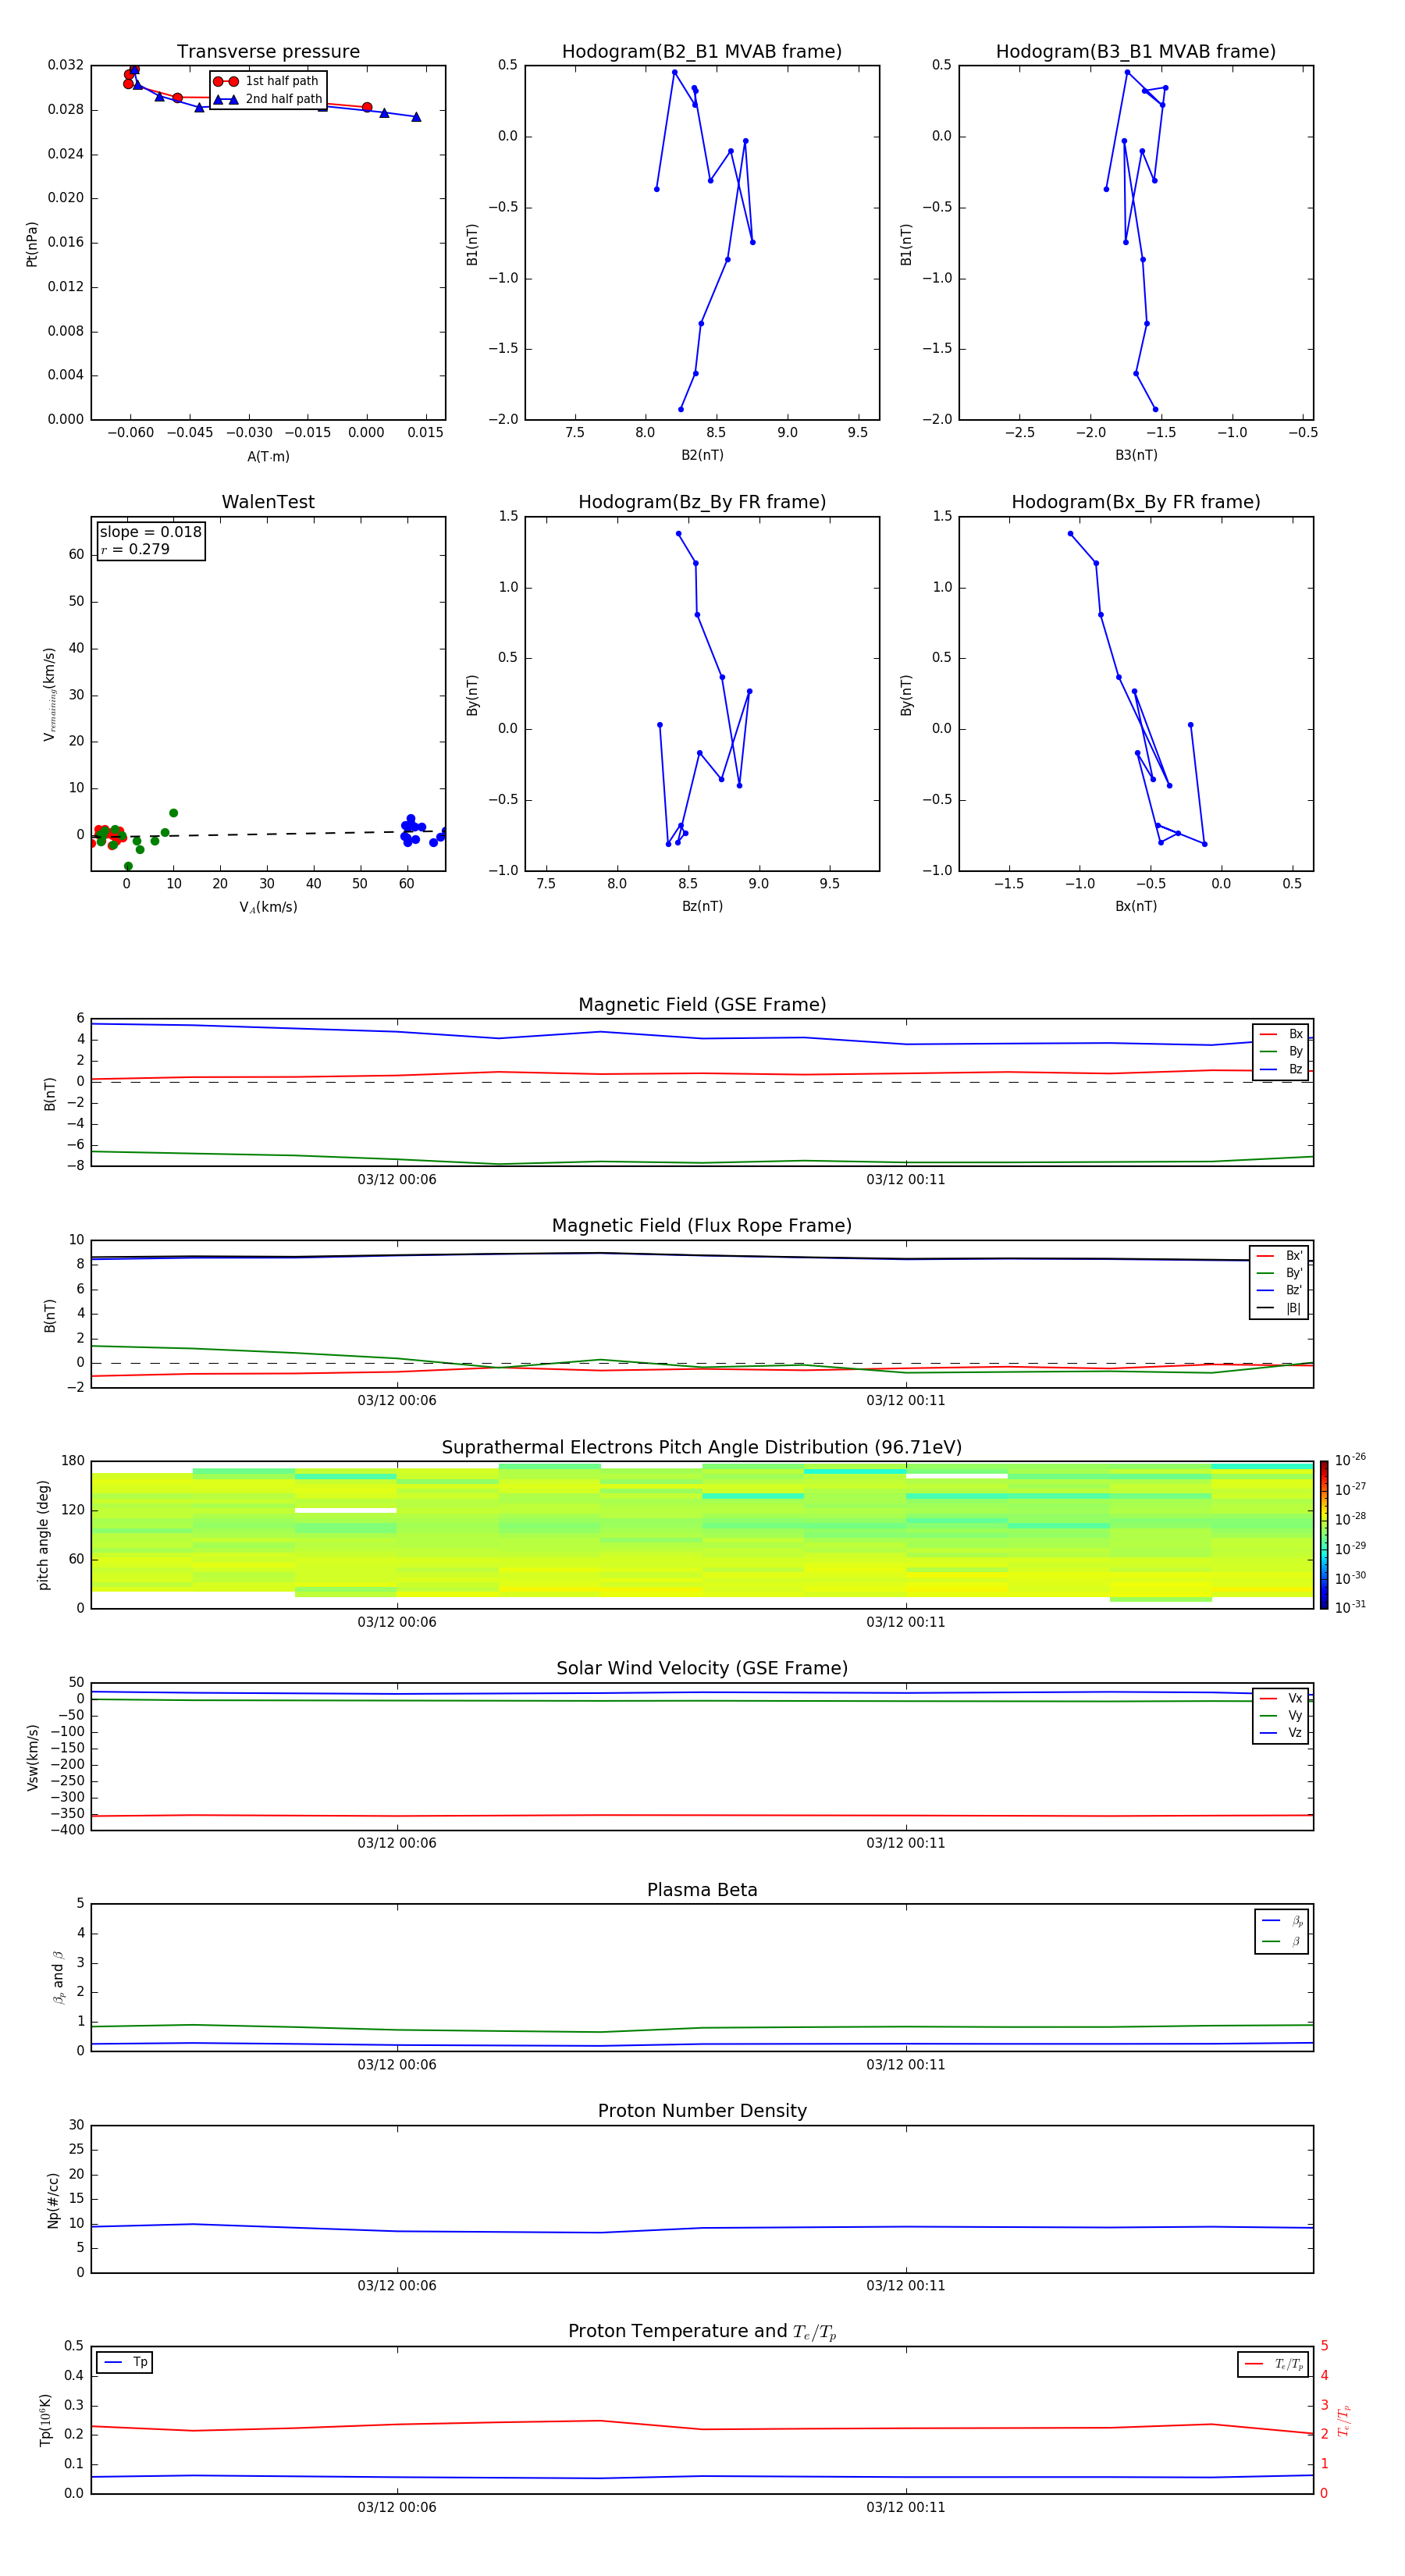Select 'By' in the GSE frame legend

[1282, 1051]
